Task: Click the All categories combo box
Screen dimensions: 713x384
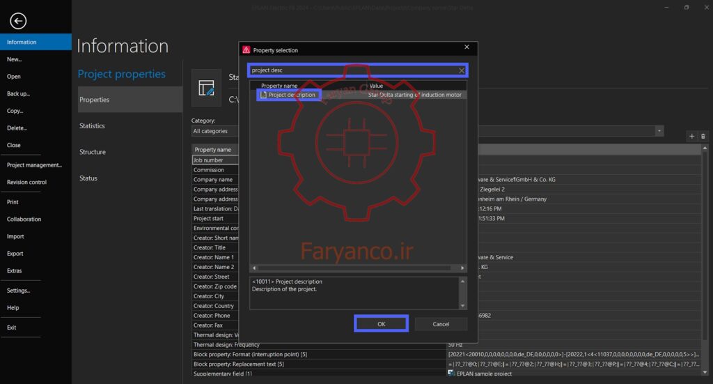Action: coord(428,131)
